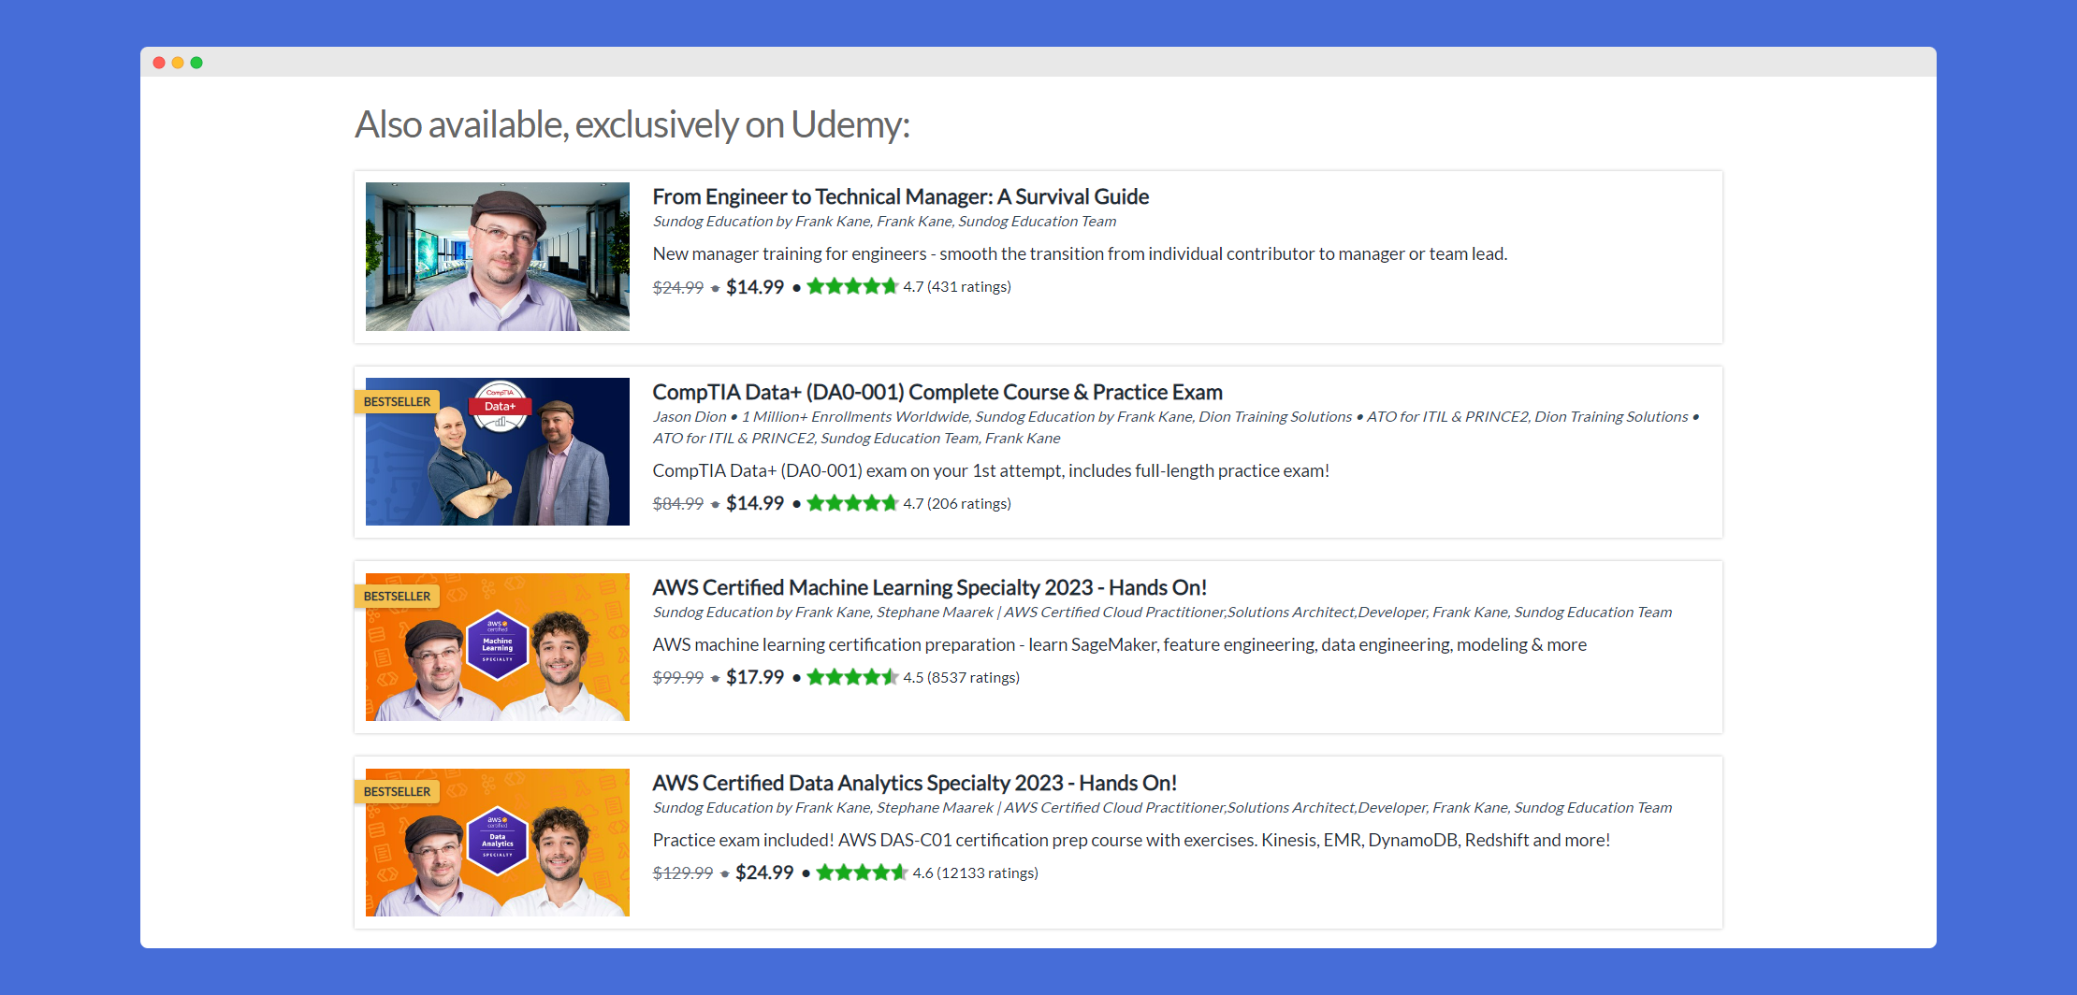
Task: Click star rating of the Engineer to Manager course
Action: tap(852, 286)
